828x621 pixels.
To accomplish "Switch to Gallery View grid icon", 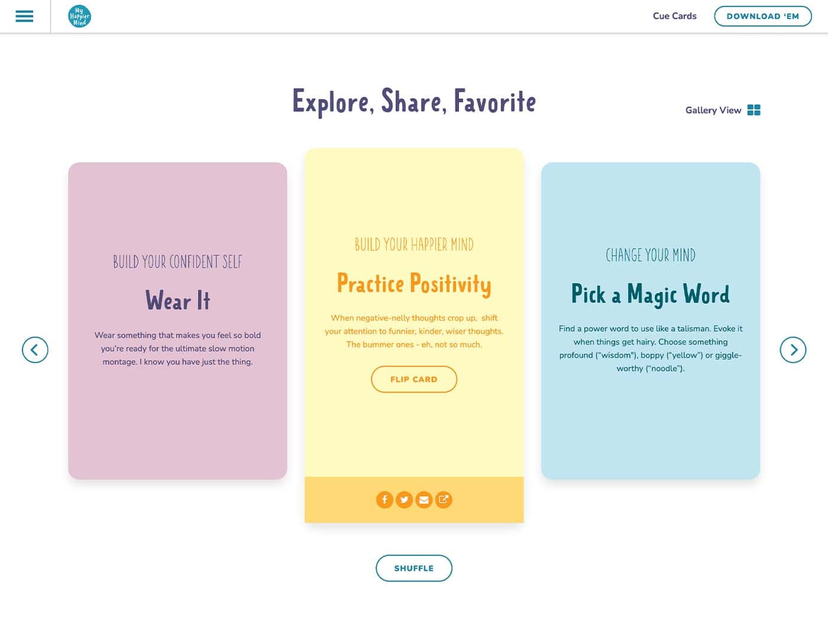I will (x=754, y=110).
